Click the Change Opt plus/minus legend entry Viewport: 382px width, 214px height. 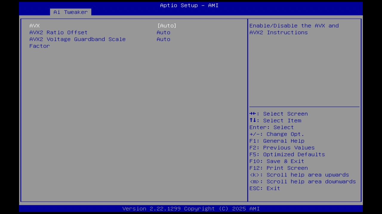(276, 134)
